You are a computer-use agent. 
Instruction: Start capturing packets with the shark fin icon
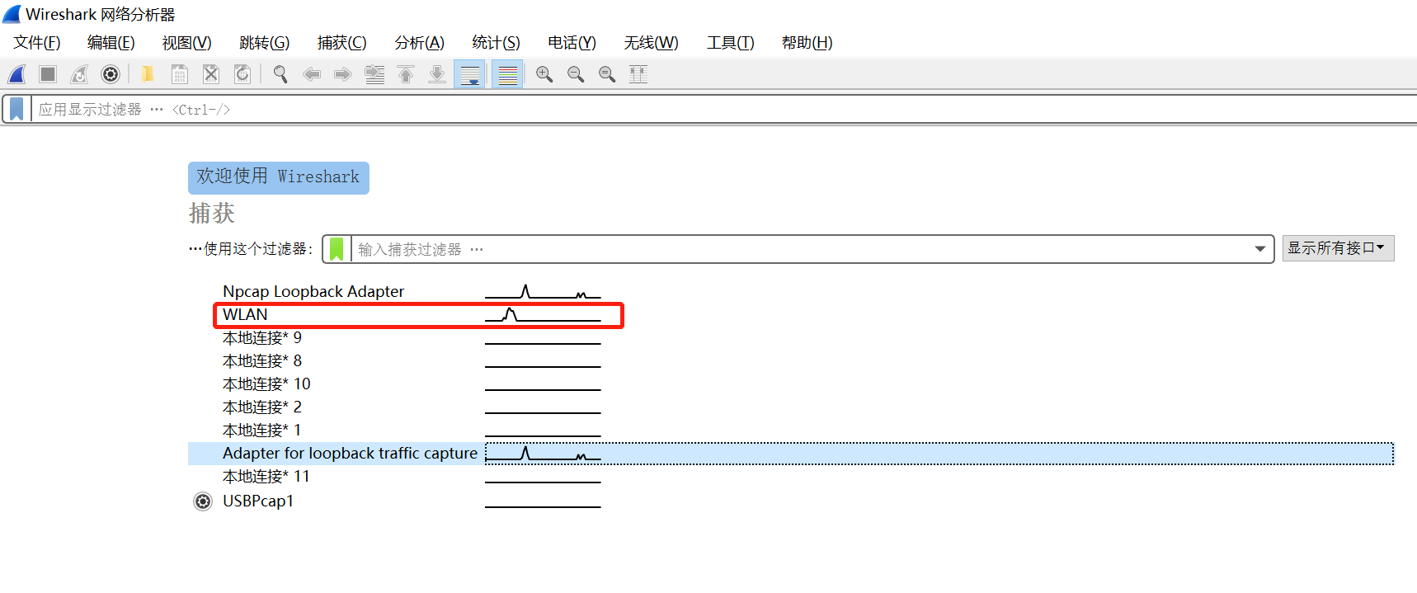click(x=16, y=74)
